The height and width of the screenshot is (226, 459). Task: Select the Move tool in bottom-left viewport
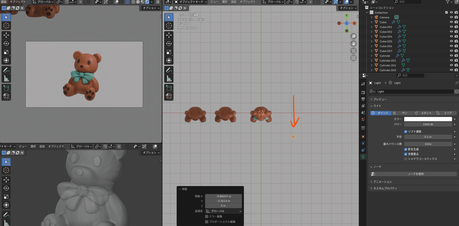[7, 179]
